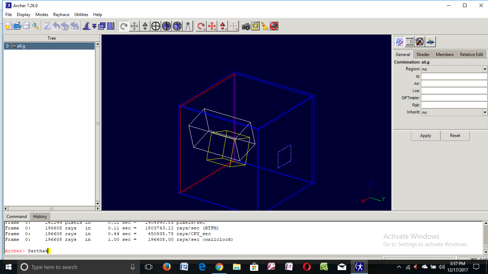
Task: Open the Utilities menu
Action: (x=81, y=15)
